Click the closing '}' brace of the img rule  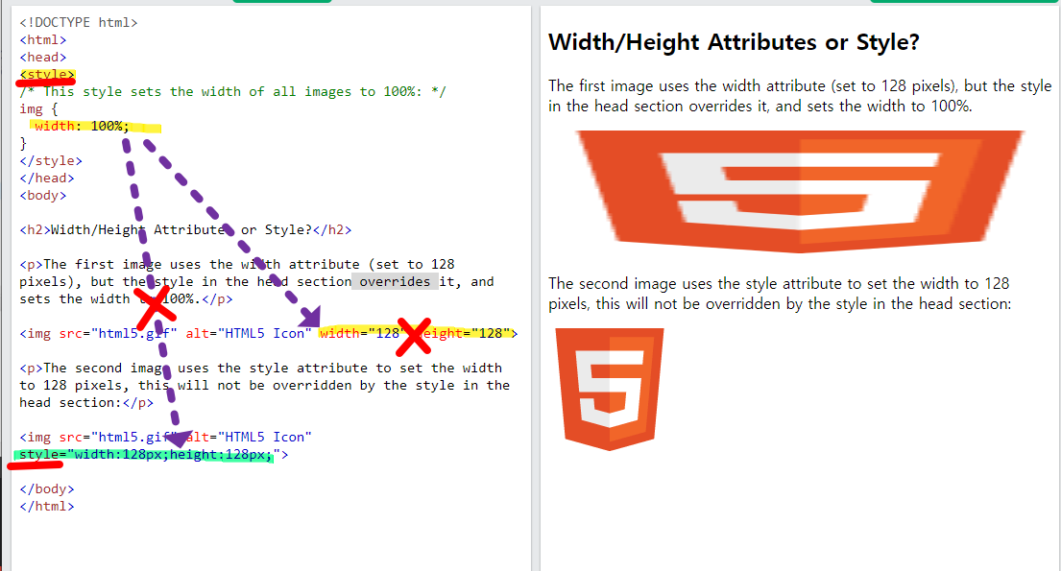click(x=23, y=143)
